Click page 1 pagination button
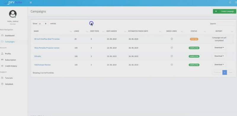237x116 pixels. [x=225, y=72]
